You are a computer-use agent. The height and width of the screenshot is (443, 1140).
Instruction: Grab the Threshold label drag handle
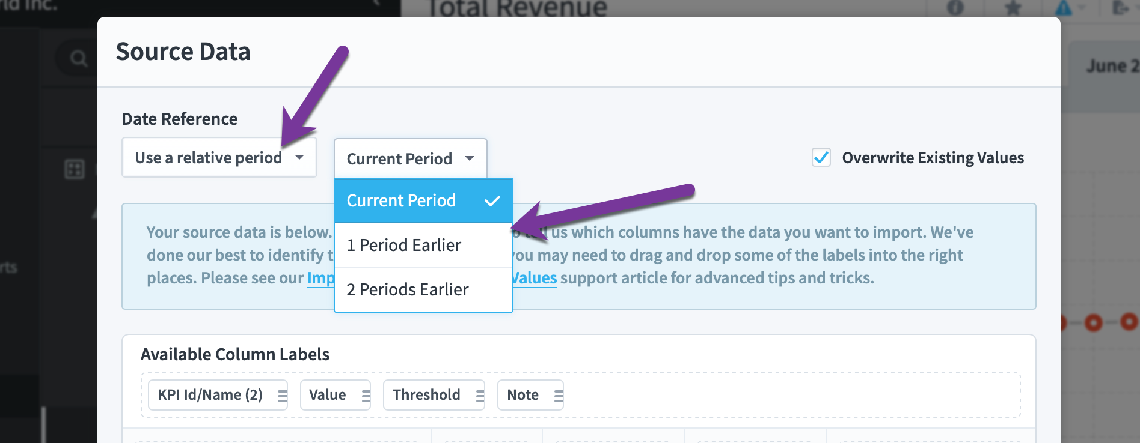pyautogui.click(x=480, y=396)
